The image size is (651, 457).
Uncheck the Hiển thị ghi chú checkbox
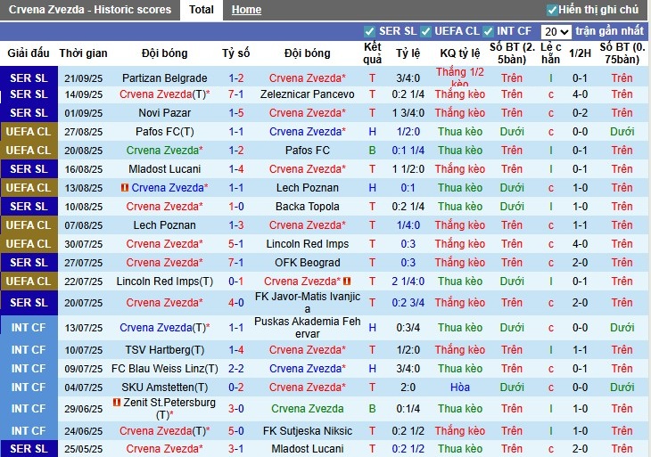click(x=552, y=10)
